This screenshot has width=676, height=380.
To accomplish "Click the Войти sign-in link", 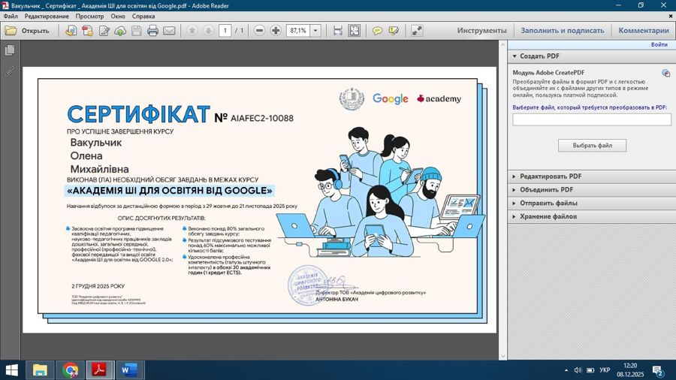I will pyautogui.click(x=659, y=45).
